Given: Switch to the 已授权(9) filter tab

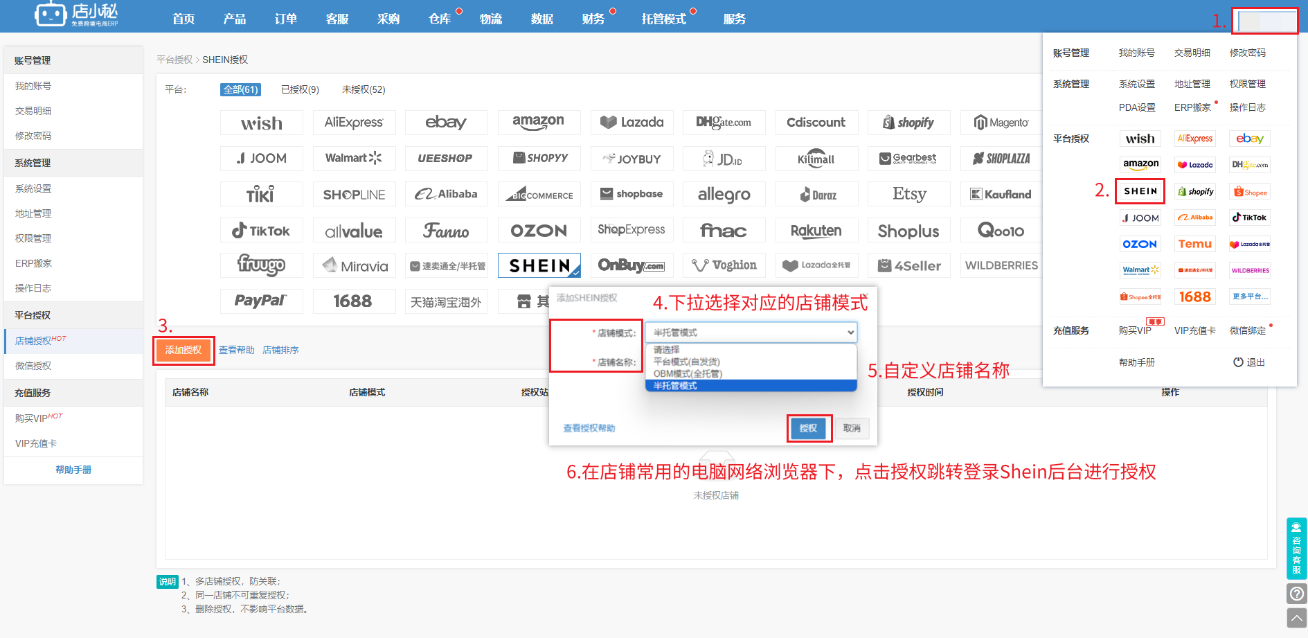Looking at the screenshot, I should (x=300, y=89).
